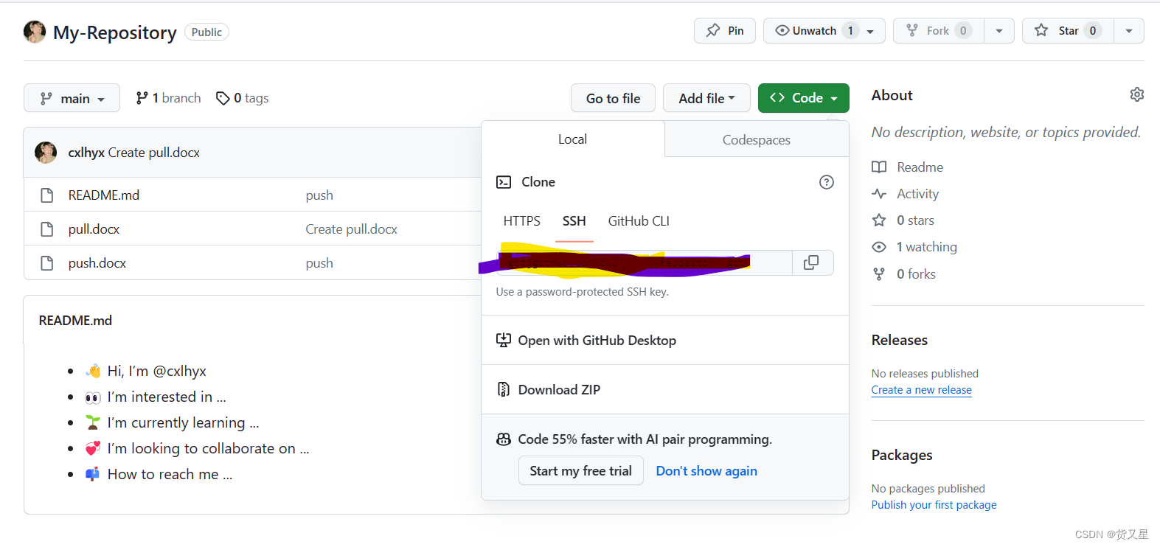The width and height of the screenshot is (1160, 547).
Task: Click the My-Repository title link
Action: tap(115, 32)
